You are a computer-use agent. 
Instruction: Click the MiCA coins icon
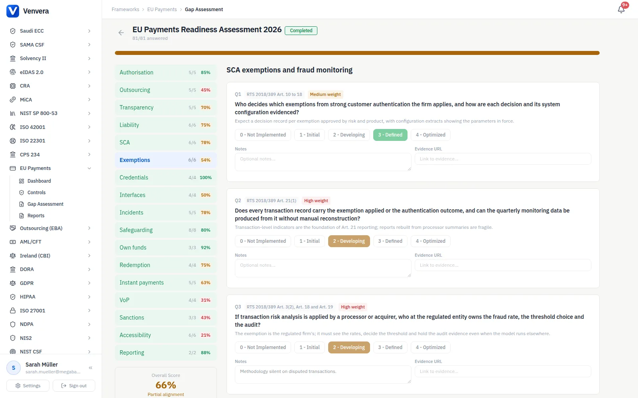coord(13,99)
